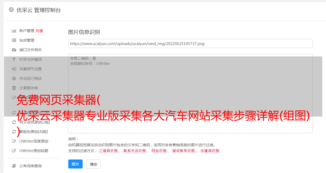Open 手动运行测试 menu item
The height and width of the screenshot is (173, 326).
click(31, 78)
